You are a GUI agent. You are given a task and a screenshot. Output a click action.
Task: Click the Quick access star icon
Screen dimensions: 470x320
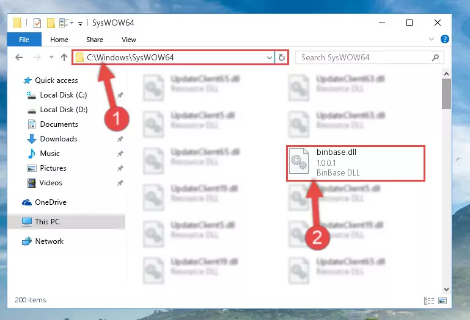[28, 80]
